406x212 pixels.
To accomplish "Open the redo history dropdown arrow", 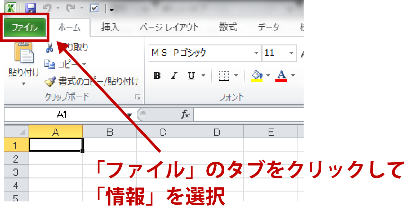I will [x=82, y=9].
